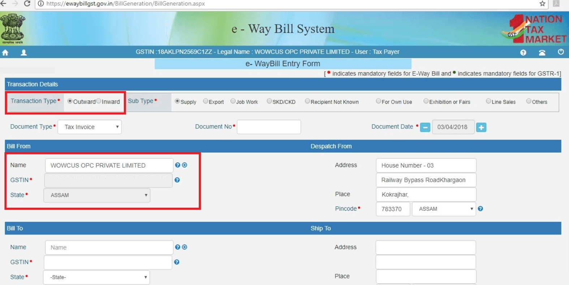Click the Document No input field
Viewport: 569px width, 285px height.
(x=269, y=127)
